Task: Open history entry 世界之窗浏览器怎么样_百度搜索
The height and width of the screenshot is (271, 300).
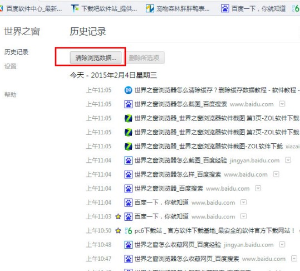Action: click(x=178, y=175)
